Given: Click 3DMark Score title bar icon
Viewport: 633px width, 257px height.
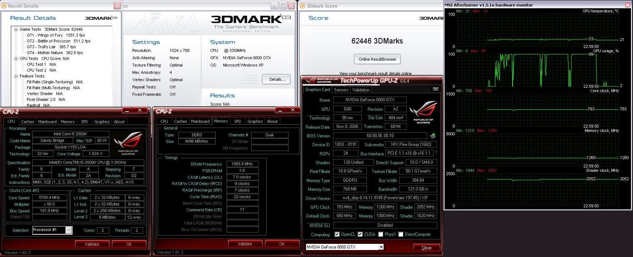Looking at the screenshot, I should coord(302,5).
